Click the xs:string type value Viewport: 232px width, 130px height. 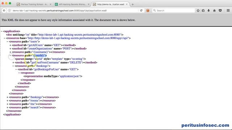tap(77, 59)
